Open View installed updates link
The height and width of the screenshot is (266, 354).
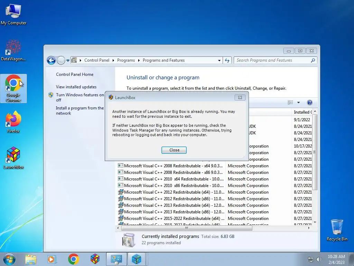[x=76, y=87]
